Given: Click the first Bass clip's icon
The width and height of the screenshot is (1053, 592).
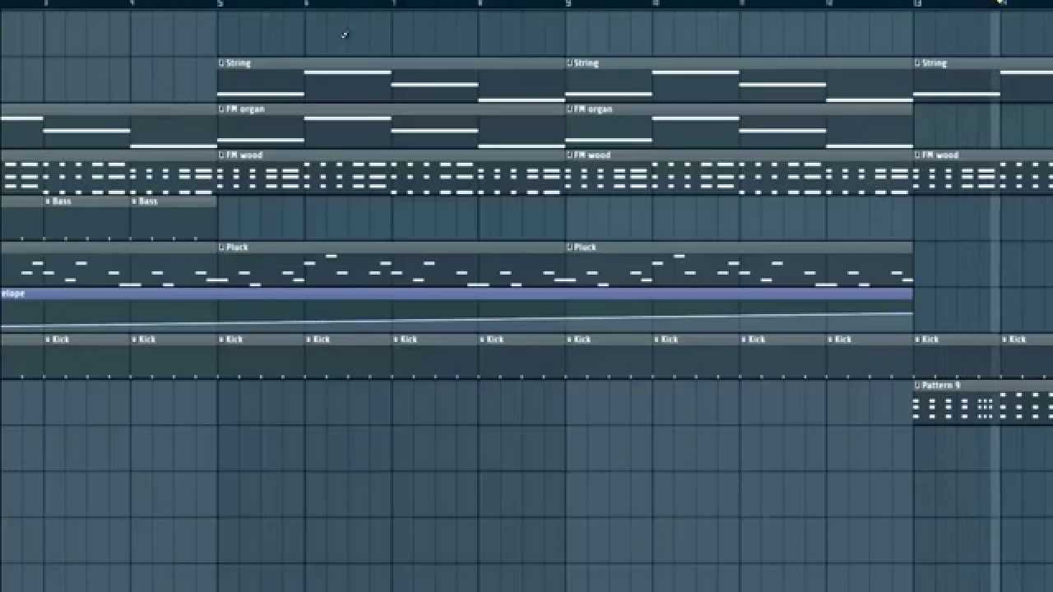Looking at the screenshot, I should click(48, 201).
